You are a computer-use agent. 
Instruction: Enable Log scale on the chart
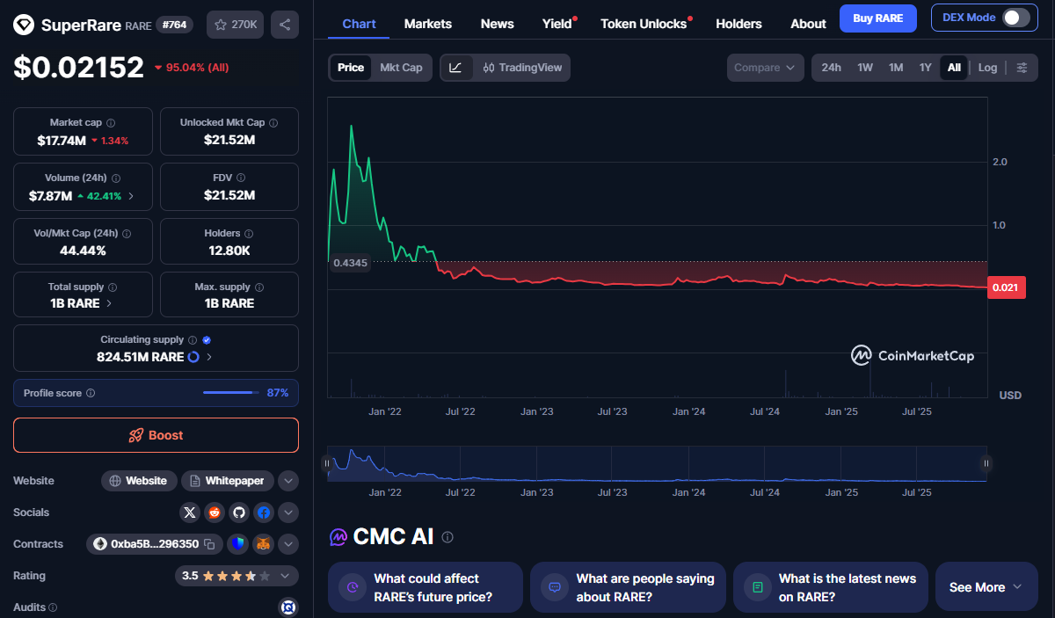(x=987, y=68)
